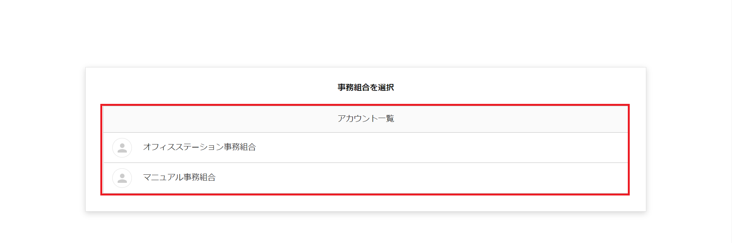This screenshot has height=243, width=732.
Task: Select the マニュアル事務組合 account name
Action: point(179,177)
